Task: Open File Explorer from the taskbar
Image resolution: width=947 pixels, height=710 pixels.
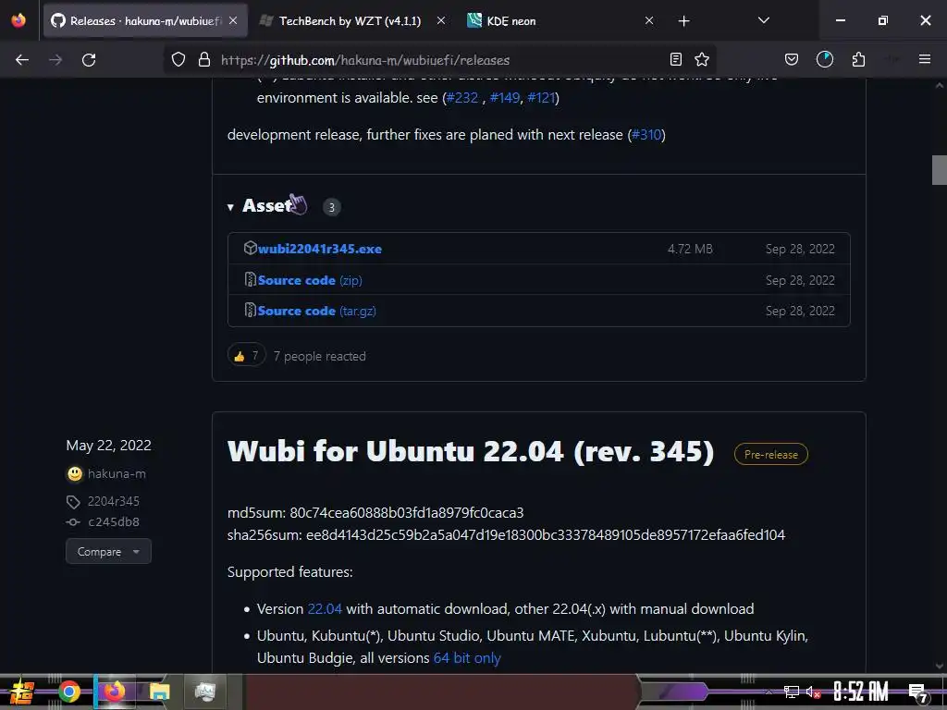Action: [x=159, y=692]
